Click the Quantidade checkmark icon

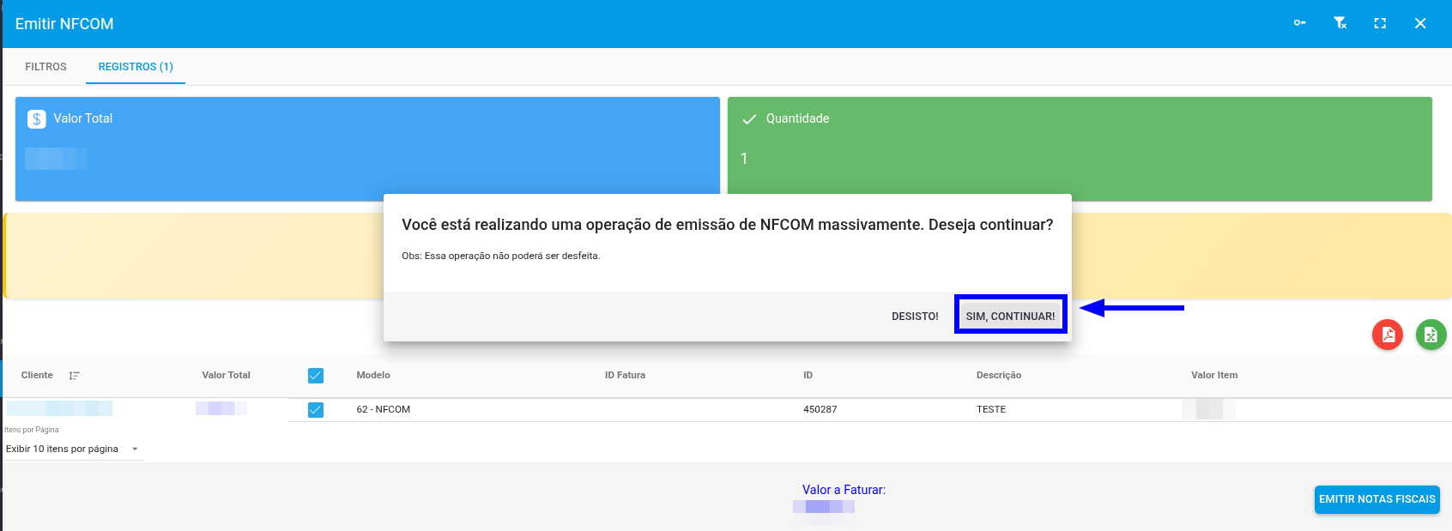pyautogui.click(x=749, y=118)
